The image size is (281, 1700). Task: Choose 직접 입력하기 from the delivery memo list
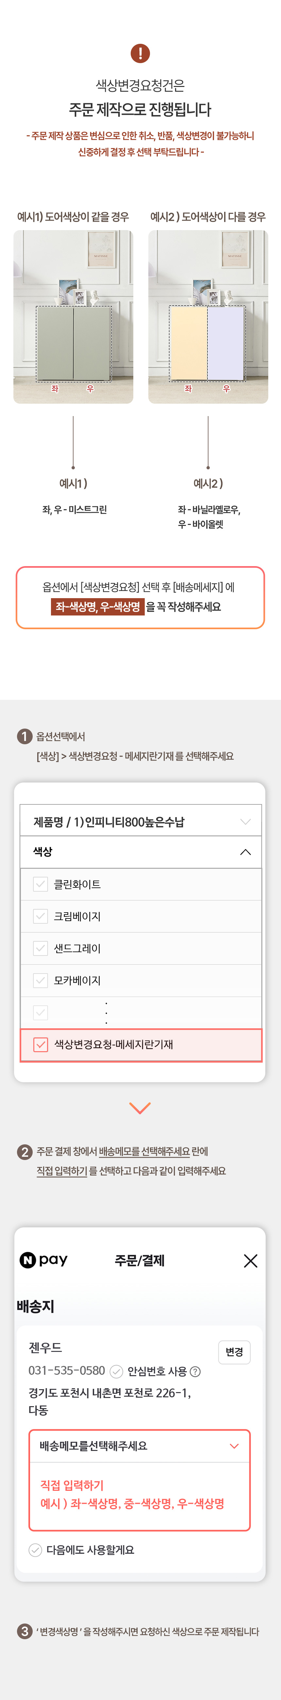click(72, 1485)
